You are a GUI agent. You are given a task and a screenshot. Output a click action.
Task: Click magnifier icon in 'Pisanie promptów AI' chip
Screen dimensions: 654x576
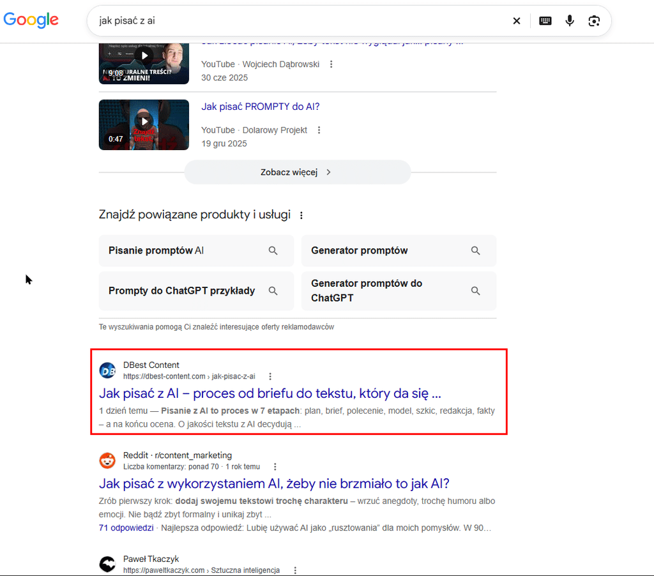pyautogui.click(x=273, y=251)
